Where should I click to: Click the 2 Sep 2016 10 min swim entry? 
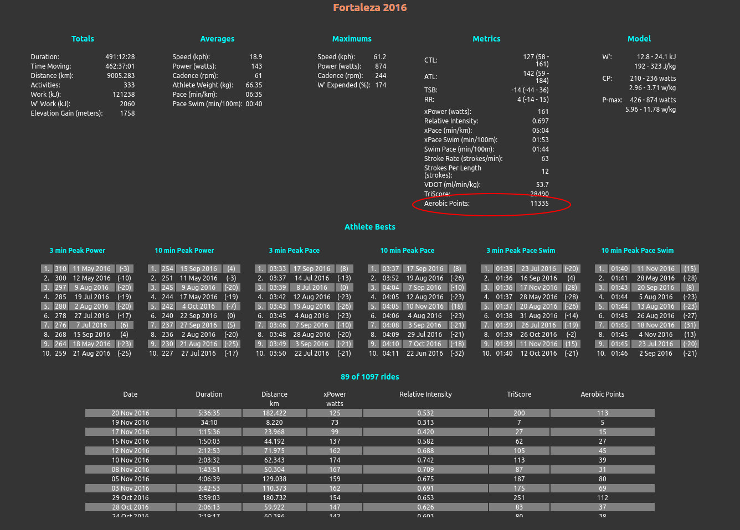[x=656, y=354]
